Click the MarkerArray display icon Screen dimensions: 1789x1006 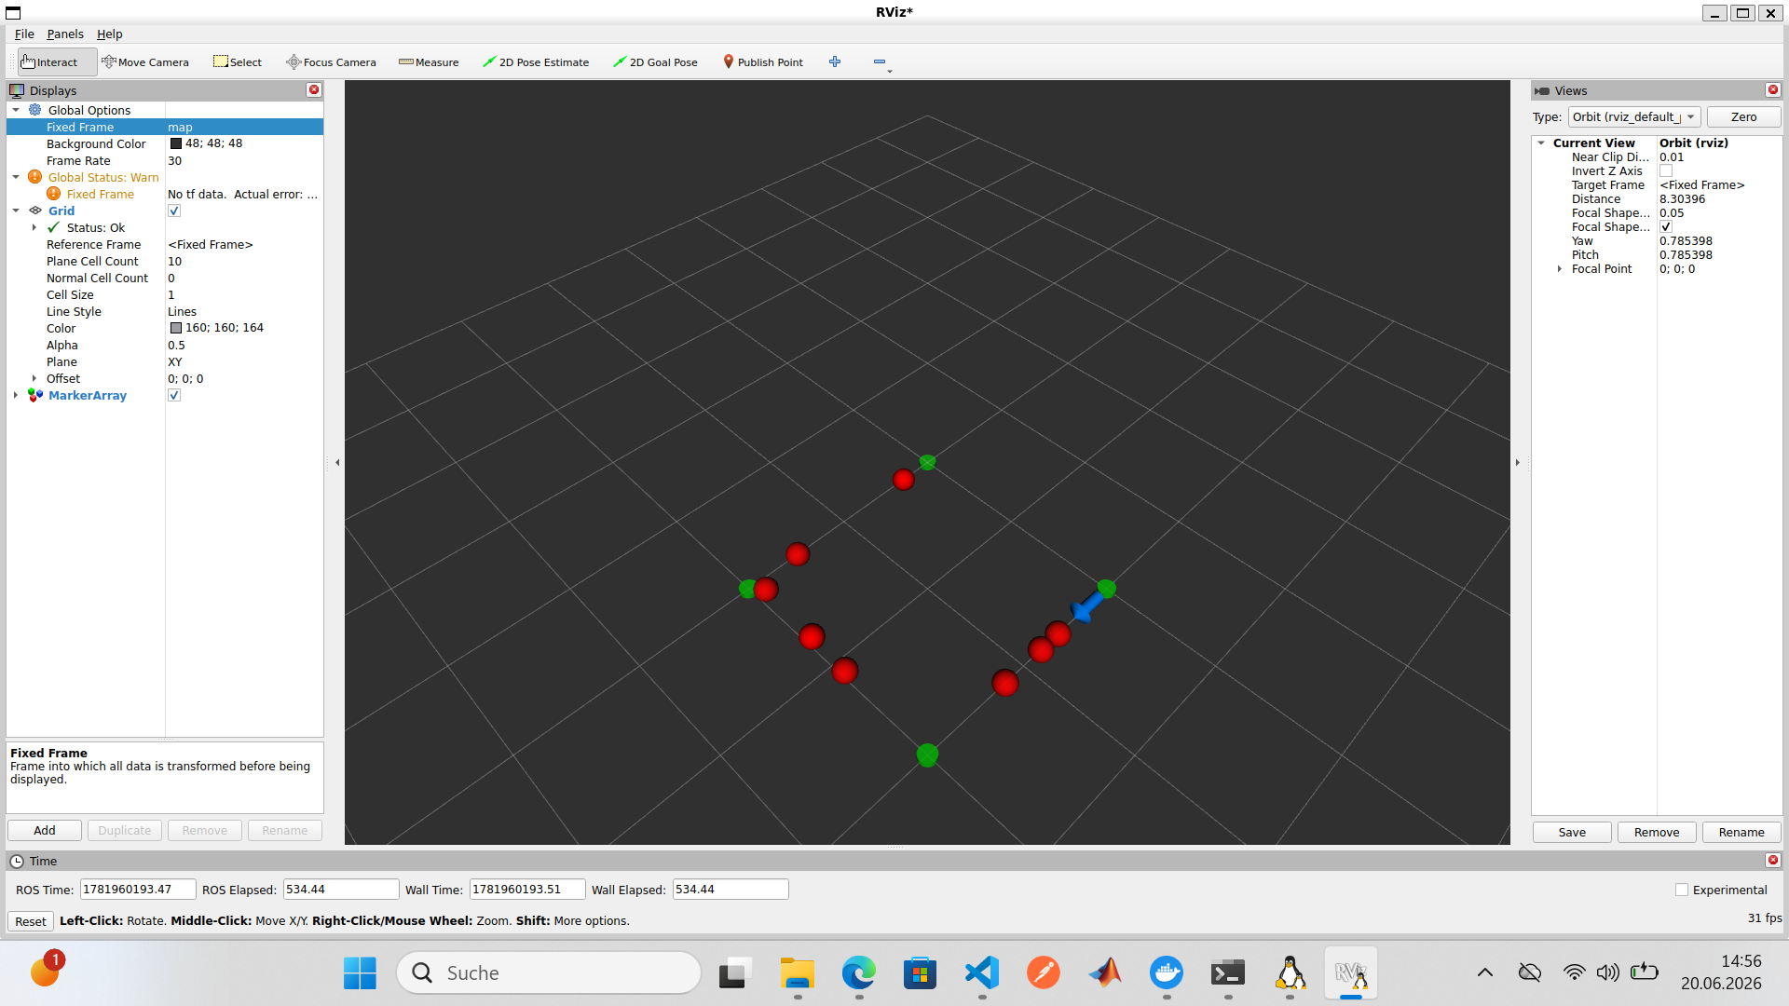coord(35,395)
